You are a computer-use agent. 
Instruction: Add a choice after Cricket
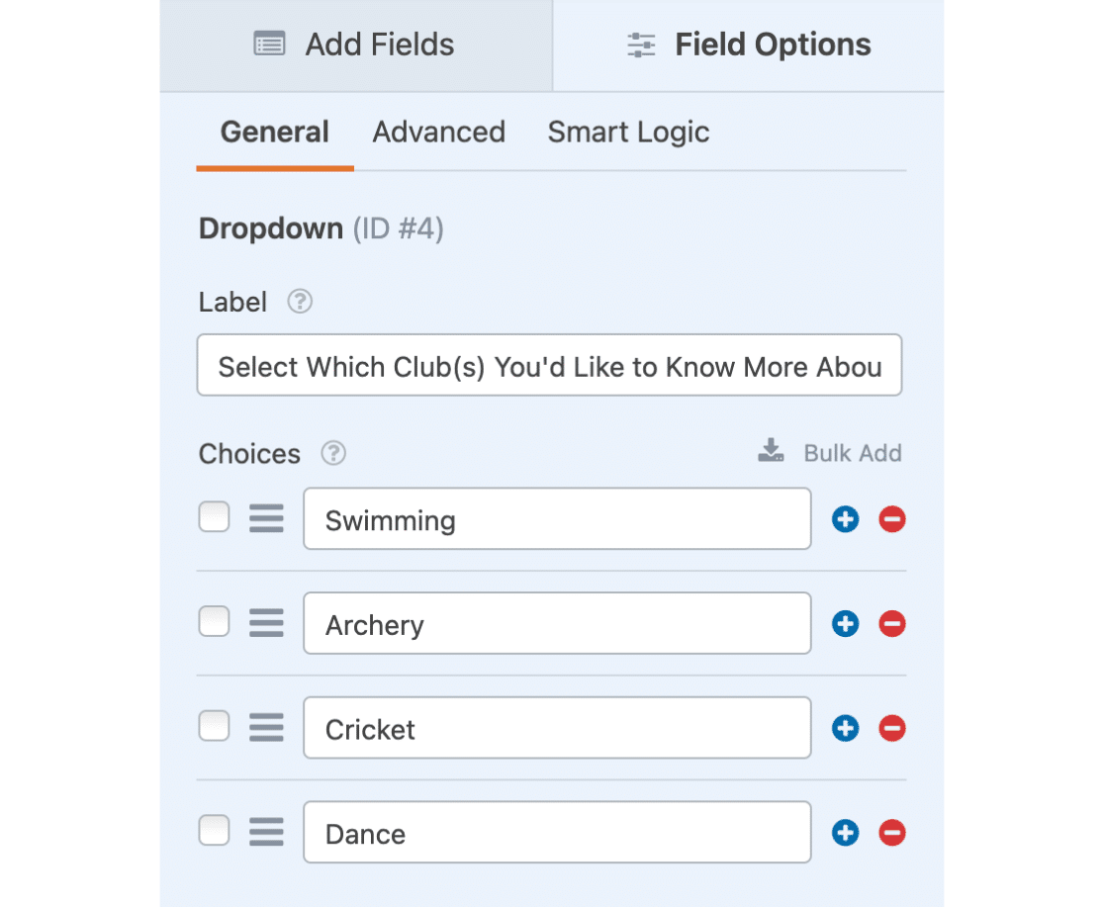coord(845,728)
